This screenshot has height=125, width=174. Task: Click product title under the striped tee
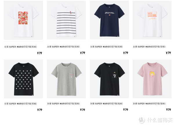tap(64, 47)
